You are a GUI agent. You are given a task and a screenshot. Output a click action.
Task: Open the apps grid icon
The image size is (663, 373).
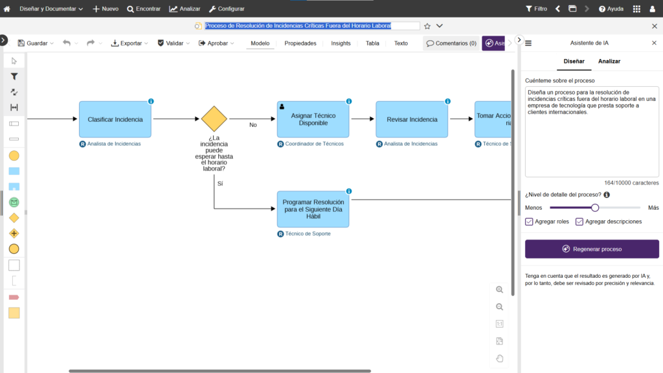(x=636, y=9)
